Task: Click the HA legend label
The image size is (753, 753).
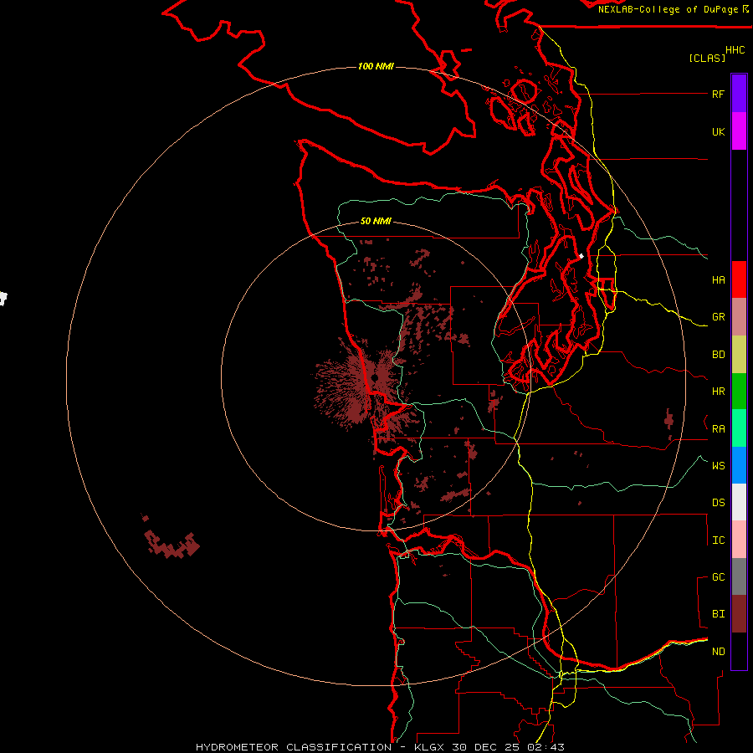Action: [718, 280]
